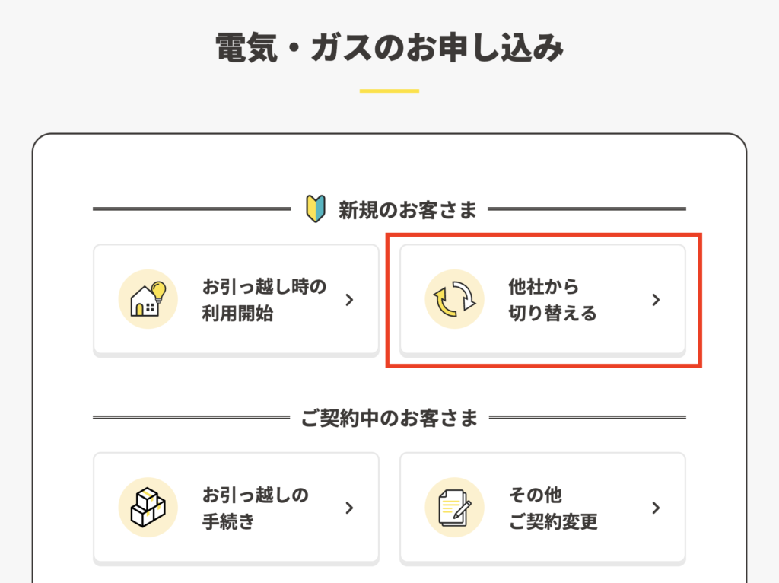Click the double line left of 新規のお客さま
Screen dimensions: 779x583
192,209
